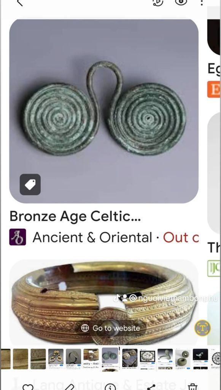Select the gold earrings thumbnail in filmstrip
This screenshot has height=390, width=221.
[x=56, y=359]
